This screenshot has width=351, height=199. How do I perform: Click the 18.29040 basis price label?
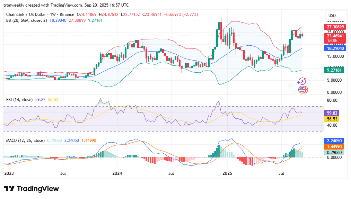click(x=335, y=48)
